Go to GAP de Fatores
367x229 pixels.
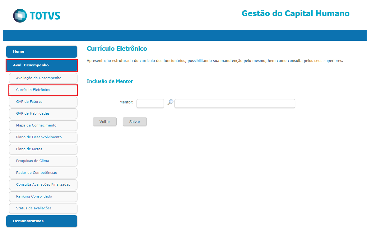click(43, 102)
